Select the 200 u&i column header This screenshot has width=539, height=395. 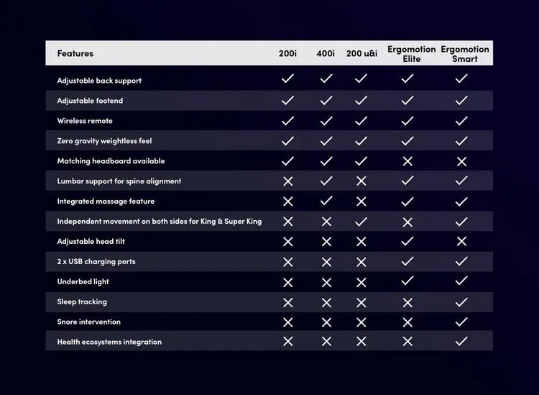tap(361, 53)
